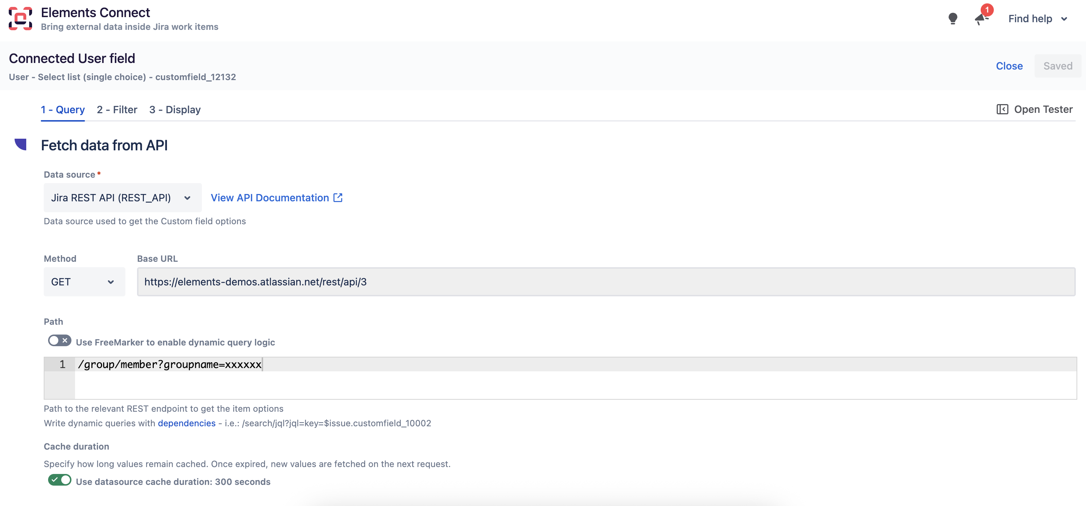
Task: Switch to the 2 - Filter tab
Action: (117, 110)
